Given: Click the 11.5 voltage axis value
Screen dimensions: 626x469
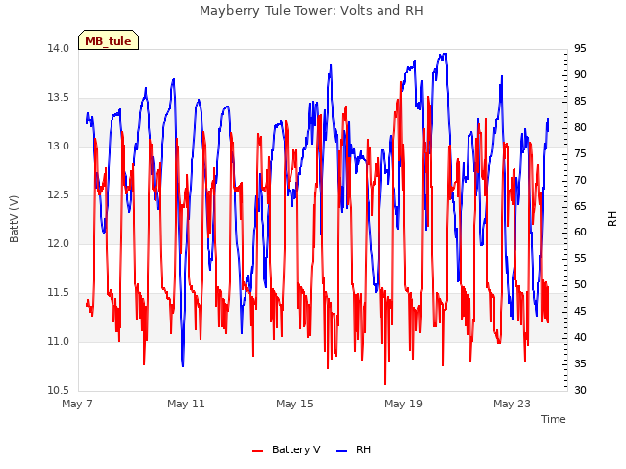Looking at the screenshot, I should coord(59,293).
